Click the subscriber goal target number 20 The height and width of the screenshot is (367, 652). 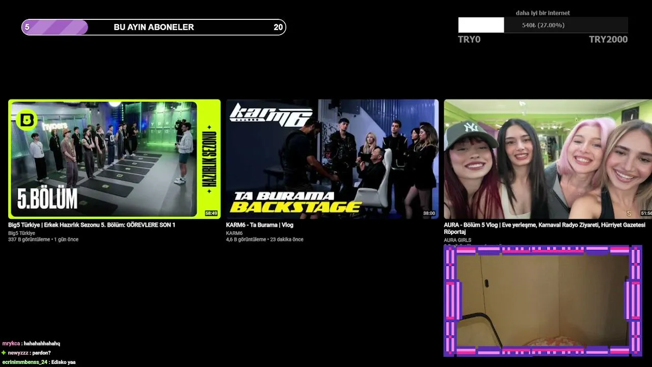[278, 27]
